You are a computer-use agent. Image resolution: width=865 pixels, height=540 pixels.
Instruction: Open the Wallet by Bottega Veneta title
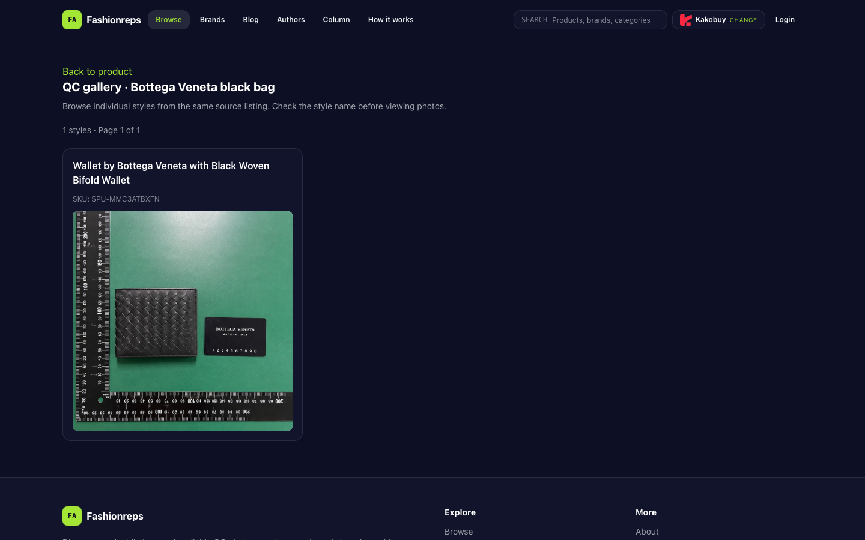click(x=171, y=173)
